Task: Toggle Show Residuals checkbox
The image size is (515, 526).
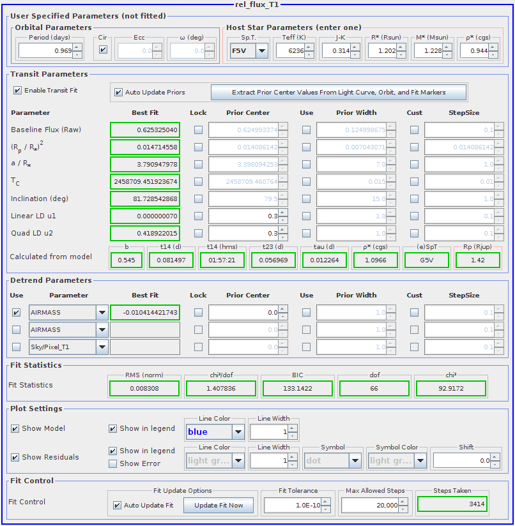Action: tap(15, 457)
